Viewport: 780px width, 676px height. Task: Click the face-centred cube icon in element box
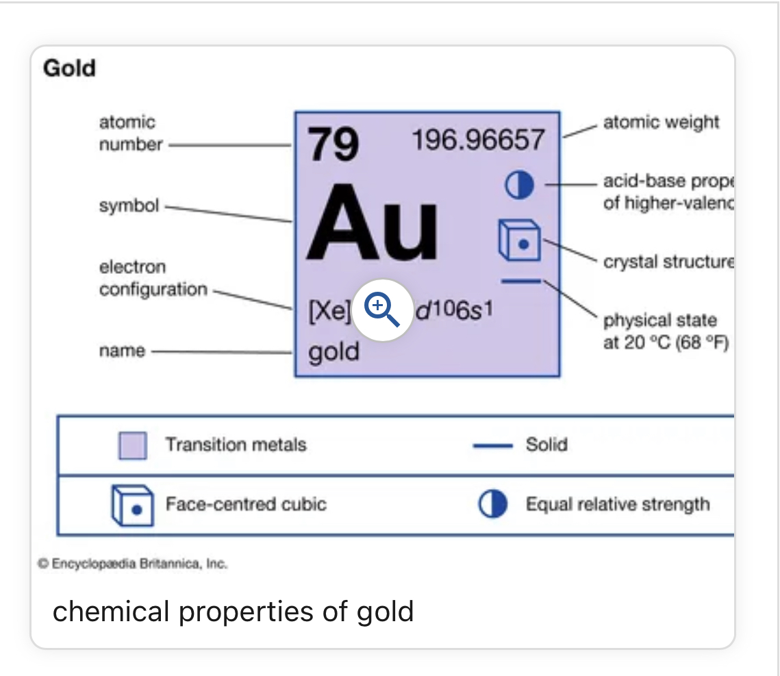point(519,240)
